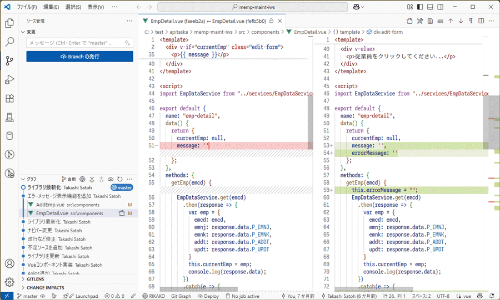Click the Branch の発行 button
Image resolution: width=500 pixels, height=300 pixels.
coord(79,57)
